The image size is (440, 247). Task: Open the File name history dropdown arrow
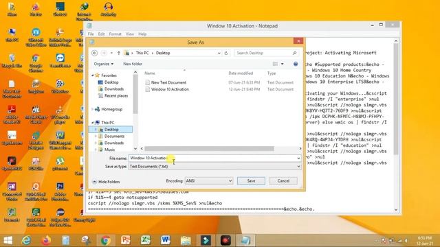(x=298, y=158)
